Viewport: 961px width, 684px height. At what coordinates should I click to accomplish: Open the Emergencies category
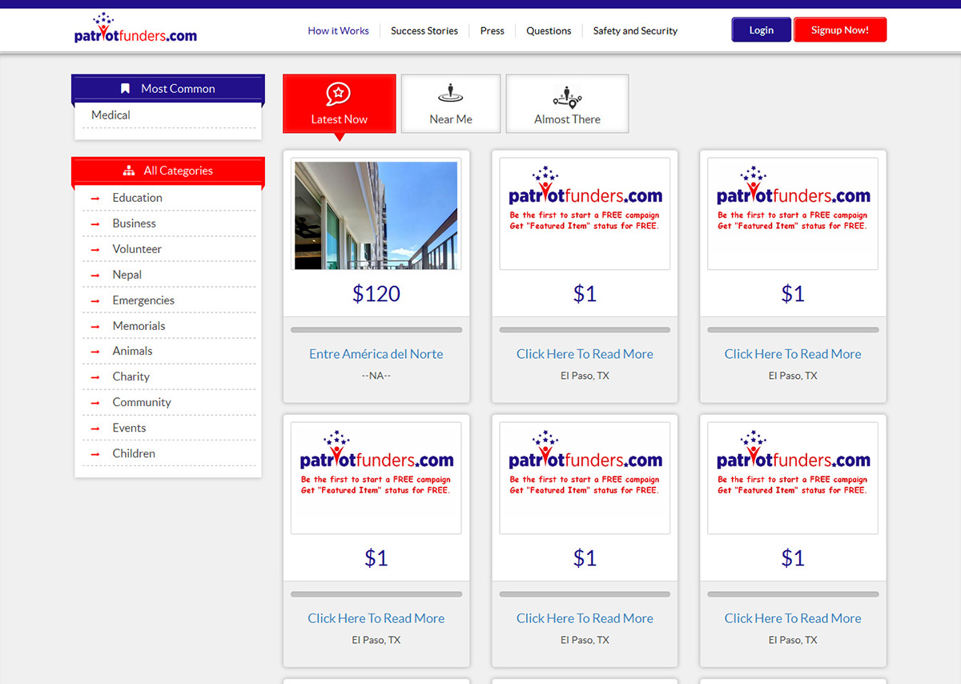click(x=143, y=300)
